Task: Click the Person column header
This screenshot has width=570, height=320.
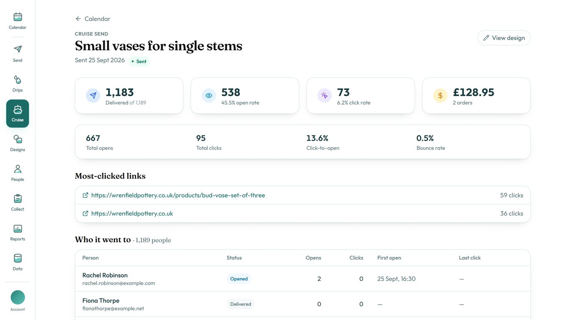Action: 91,258
